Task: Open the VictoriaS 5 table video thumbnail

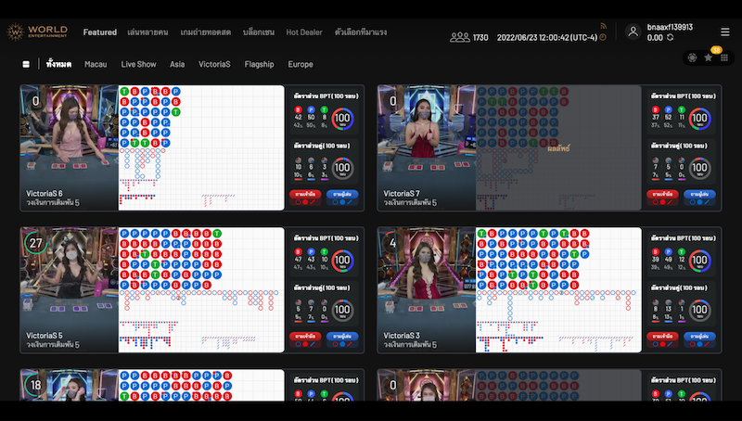Action: 69,289
